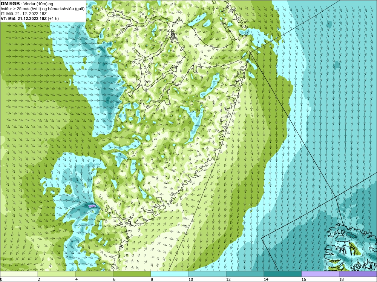Click the legend value label '4'

coord(77,279)
